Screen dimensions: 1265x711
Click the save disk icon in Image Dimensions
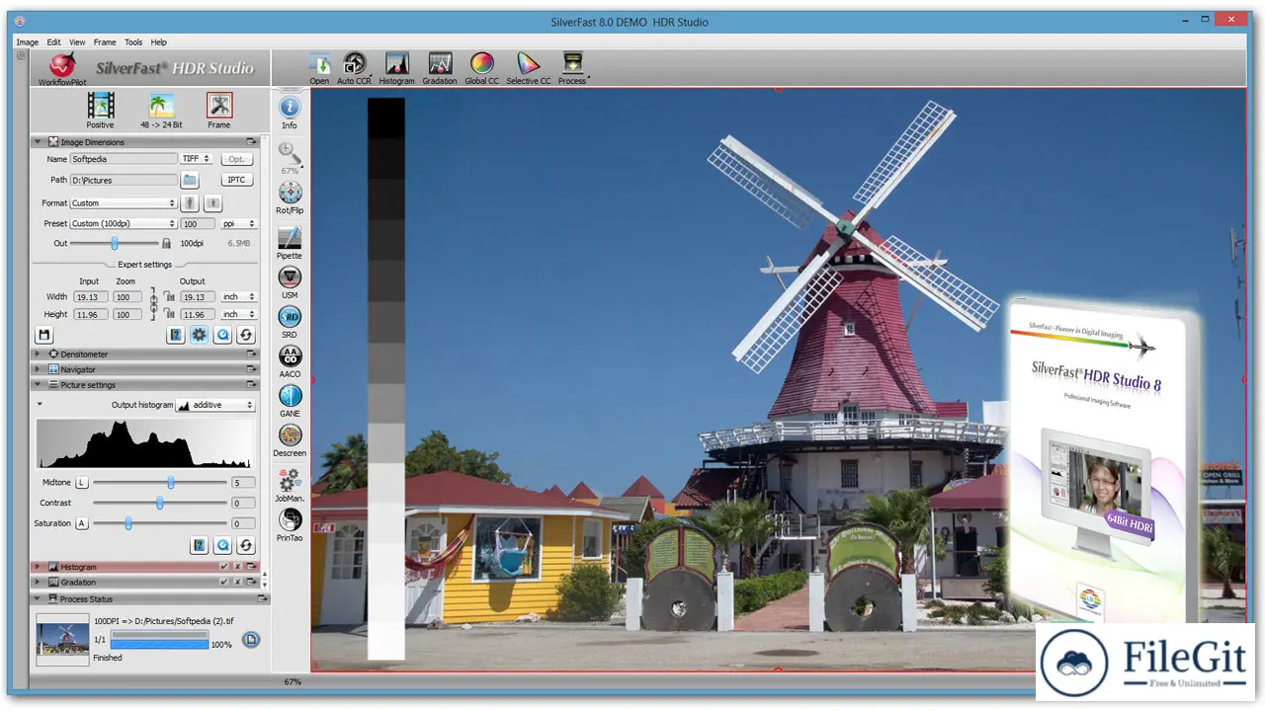[43, 335]
